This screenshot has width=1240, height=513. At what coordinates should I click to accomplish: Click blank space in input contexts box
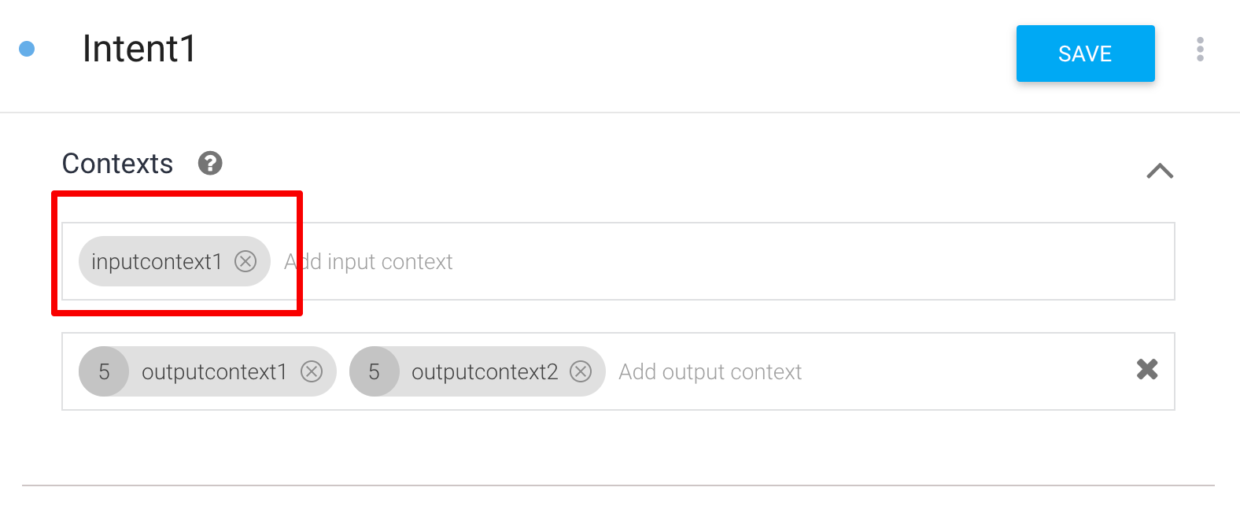[787, 261]
